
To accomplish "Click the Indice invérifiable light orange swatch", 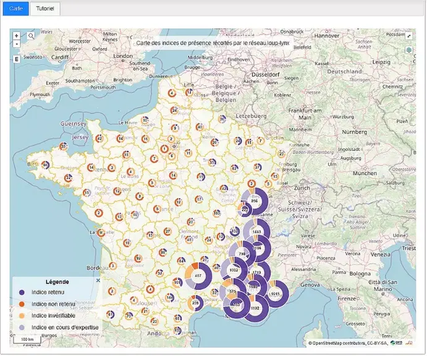I will (22, 316).
